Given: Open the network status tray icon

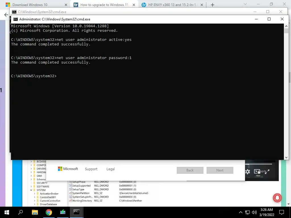Looking at the screenshot, I should point(248,212).
